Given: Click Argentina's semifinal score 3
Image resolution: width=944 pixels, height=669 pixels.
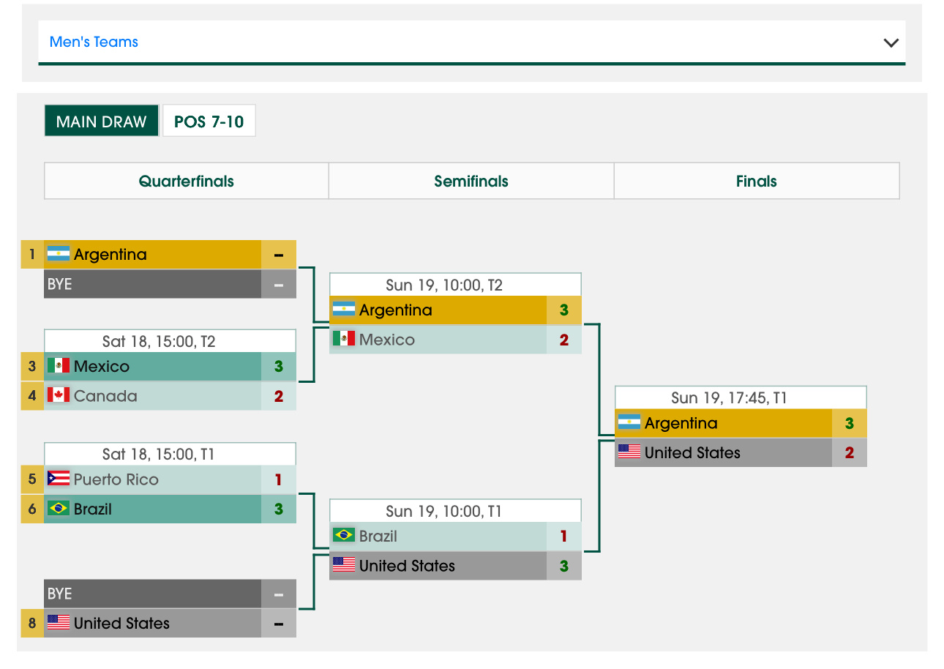Looking at the screenshot, I should point(564,310).
